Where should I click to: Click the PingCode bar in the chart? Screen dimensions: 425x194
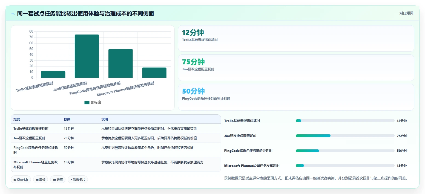[x=120, y=63]
